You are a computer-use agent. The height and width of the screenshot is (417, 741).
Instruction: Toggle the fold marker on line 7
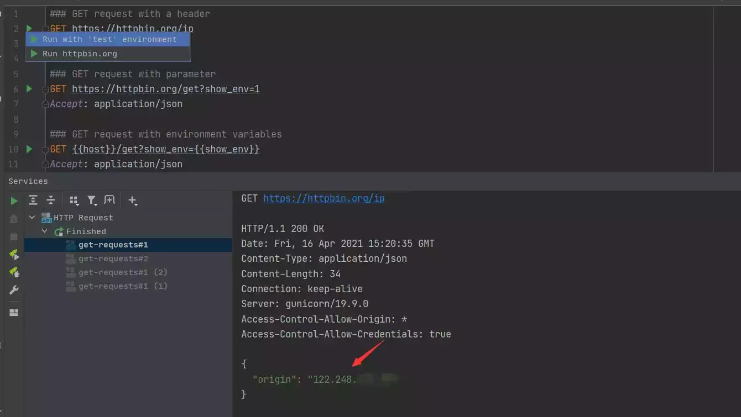[x=45, y=104]
